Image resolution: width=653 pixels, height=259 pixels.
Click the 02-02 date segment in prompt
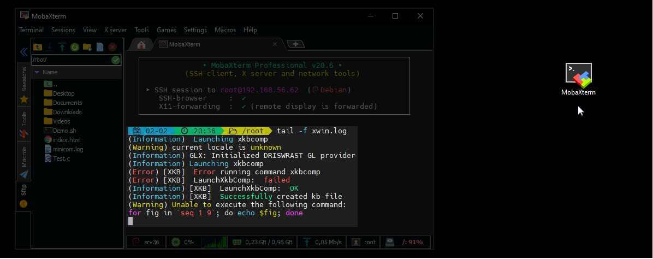[152, 131]
